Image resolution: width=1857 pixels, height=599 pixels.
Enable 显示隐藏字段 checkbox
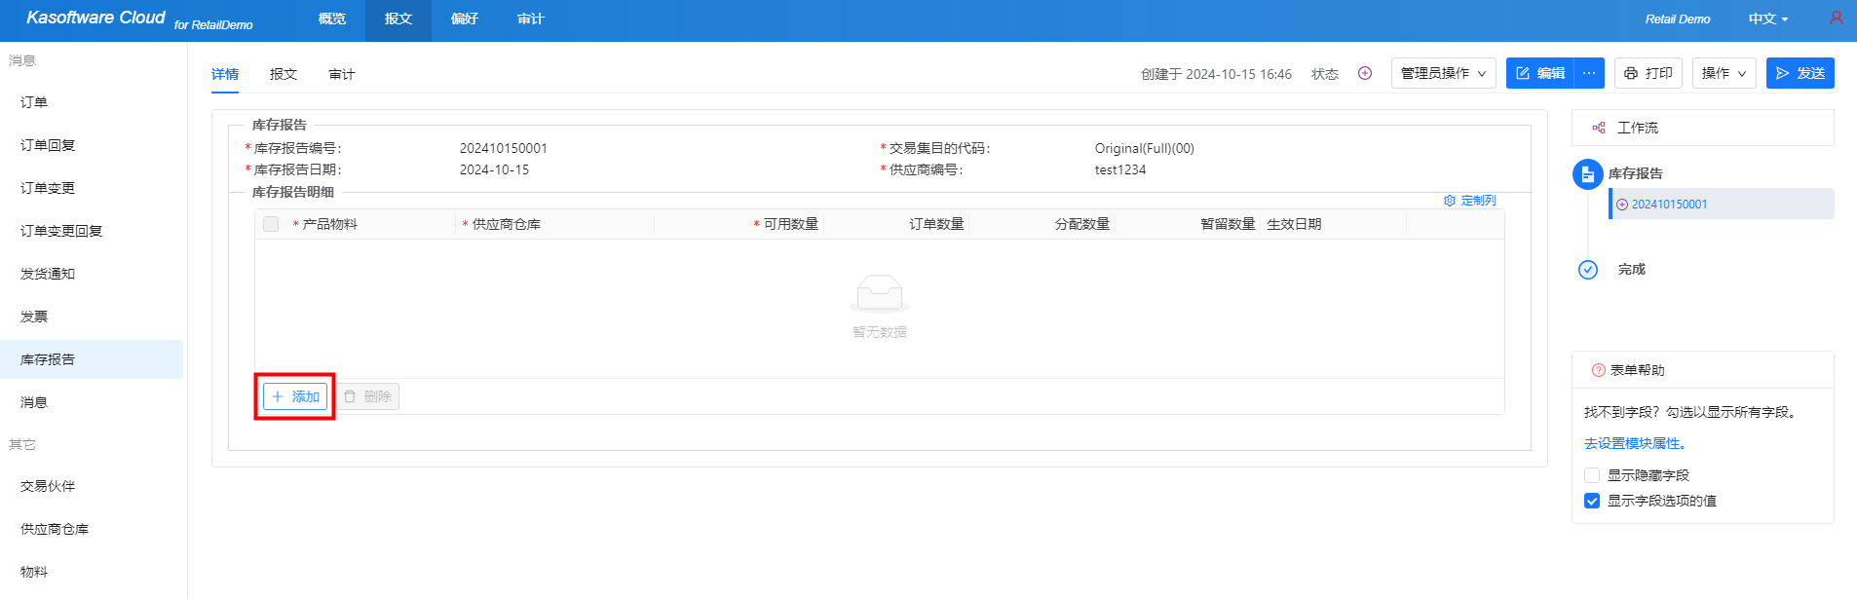[x=1592, y=475]
